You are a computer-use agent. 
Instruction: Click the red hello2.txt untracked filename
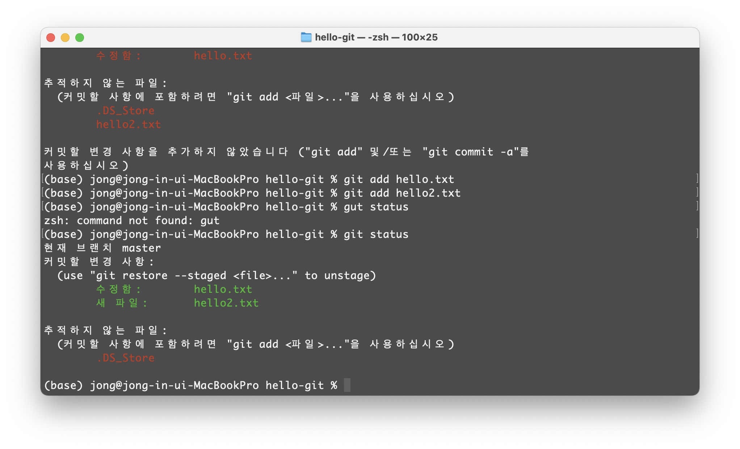point(128,124)
